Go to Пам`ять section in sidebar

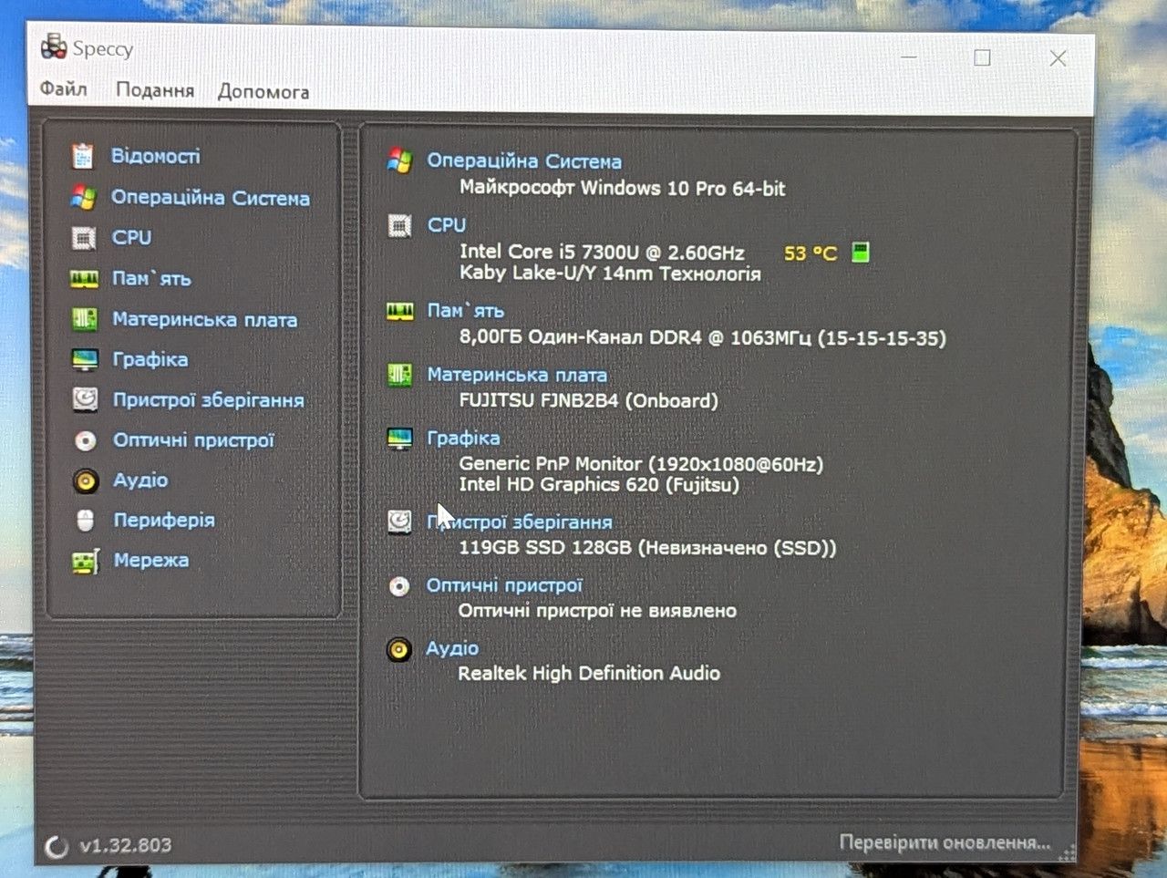click(151, 278)
